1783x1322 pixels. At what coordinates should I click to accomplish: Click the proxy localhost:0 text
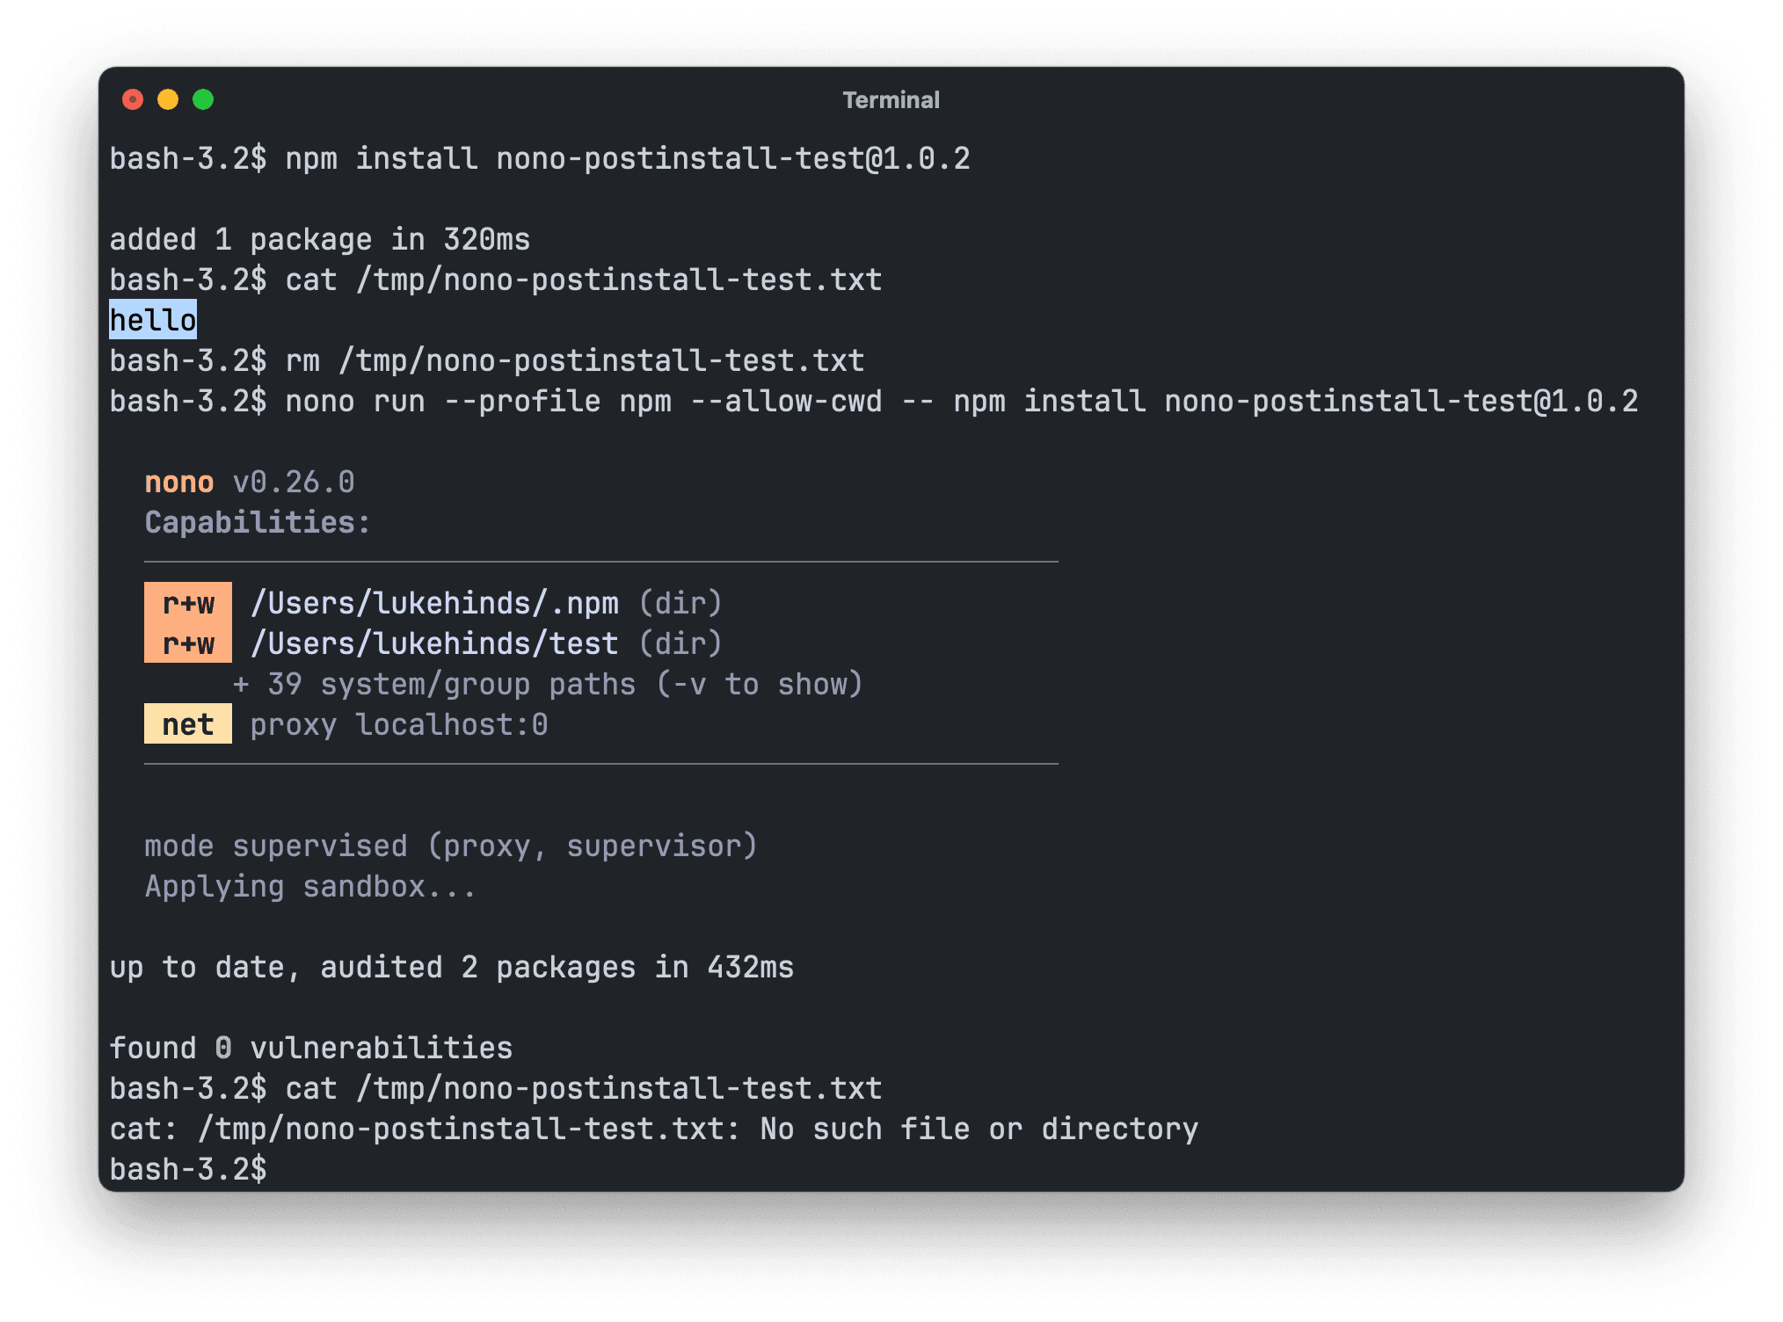click(x=399, y=724)
